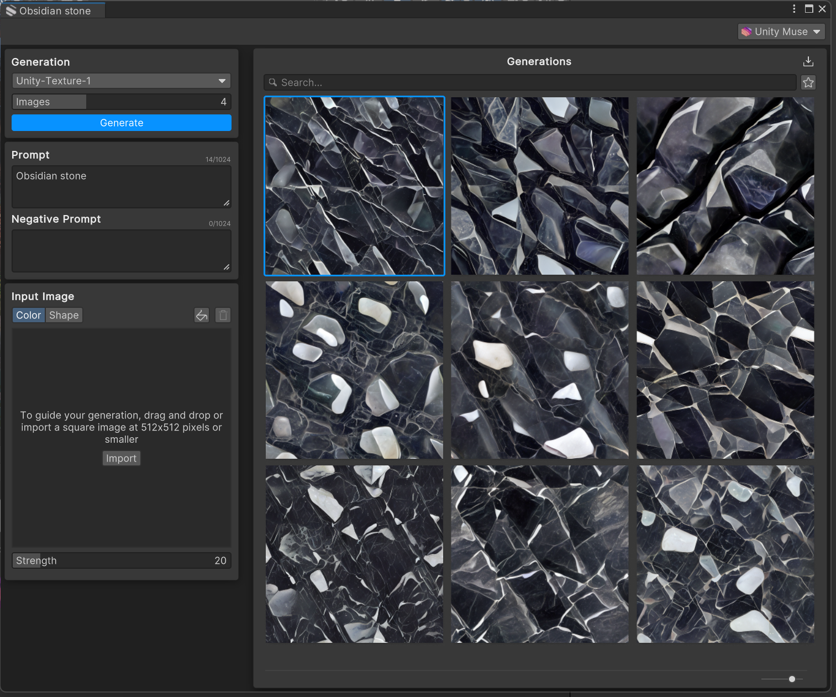Adjust the thumbnail size slider
Image resolution: width=836 pixels, height=697 pixels.
792,679
